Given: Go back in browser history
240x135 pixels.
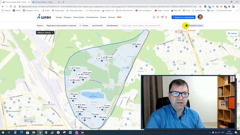Looking at the screenshot, I should (3, 7).
